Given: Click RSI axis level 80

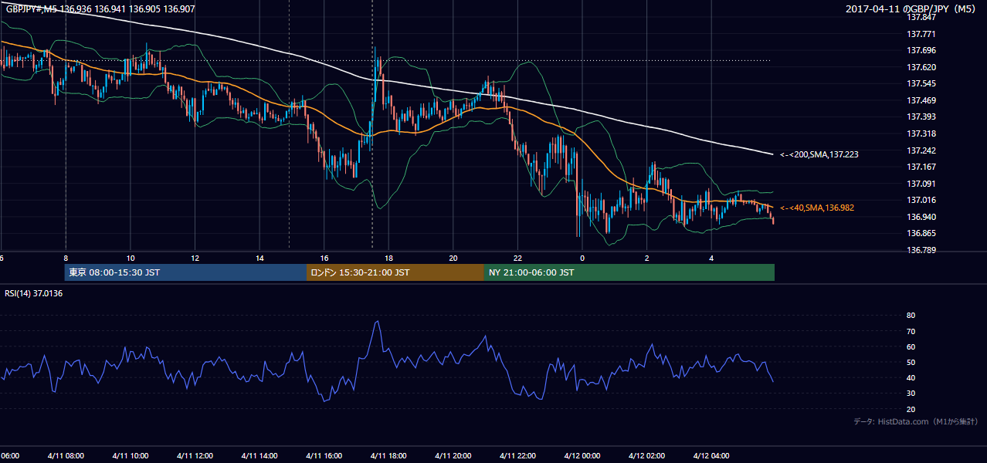Looking at the screenshot, I should [x=911, y=316].
